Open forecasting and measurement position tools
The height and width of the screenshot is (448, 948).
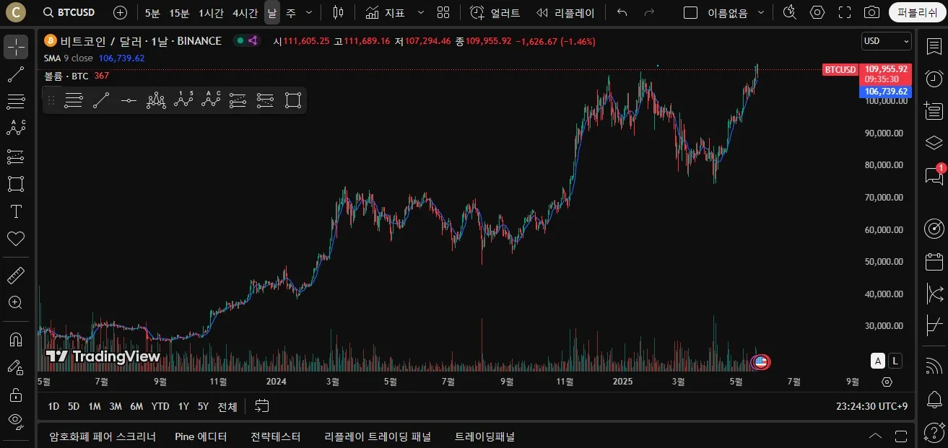click(x=16, y=156)
